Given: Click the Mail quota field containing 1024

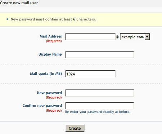Looking at the screenshot, I should (x=90, y=74).
